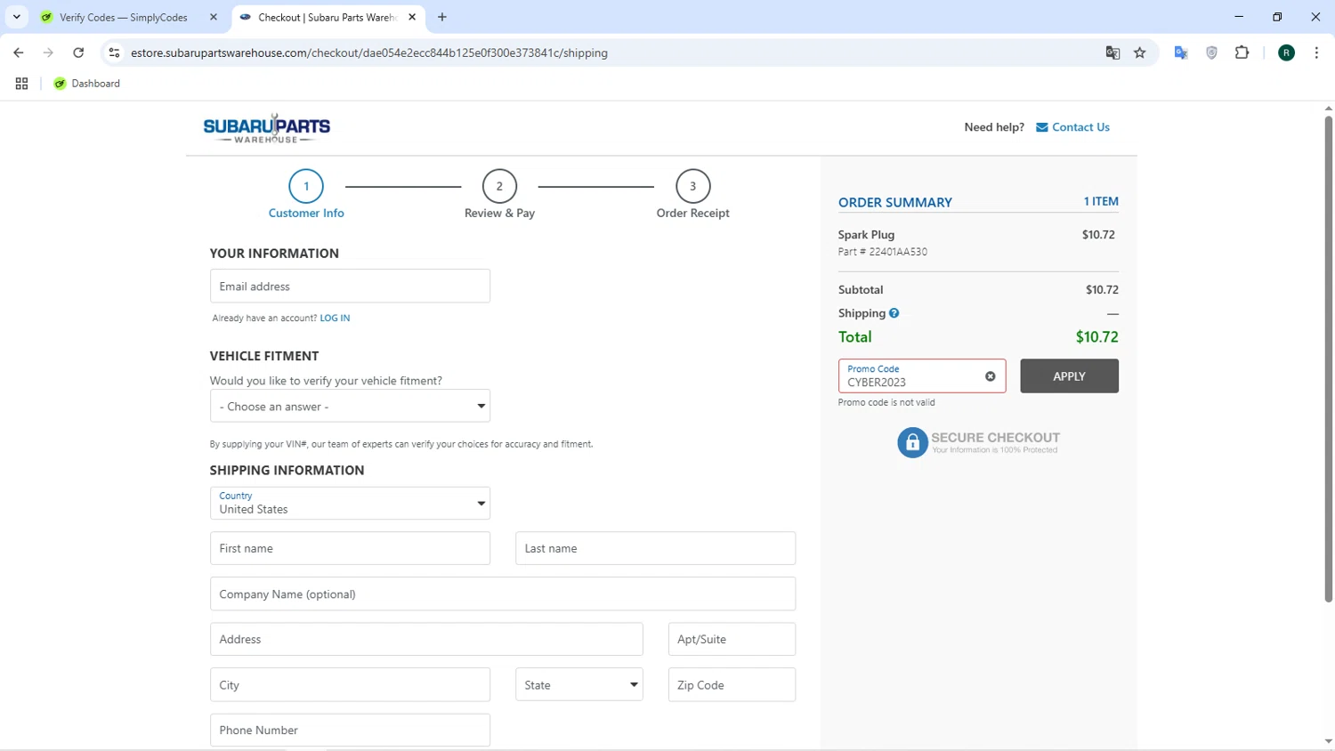Click the scrollbar down arrow
Image resolution: width=1335 pixels, height=751 pixels.
point(1328,741)
